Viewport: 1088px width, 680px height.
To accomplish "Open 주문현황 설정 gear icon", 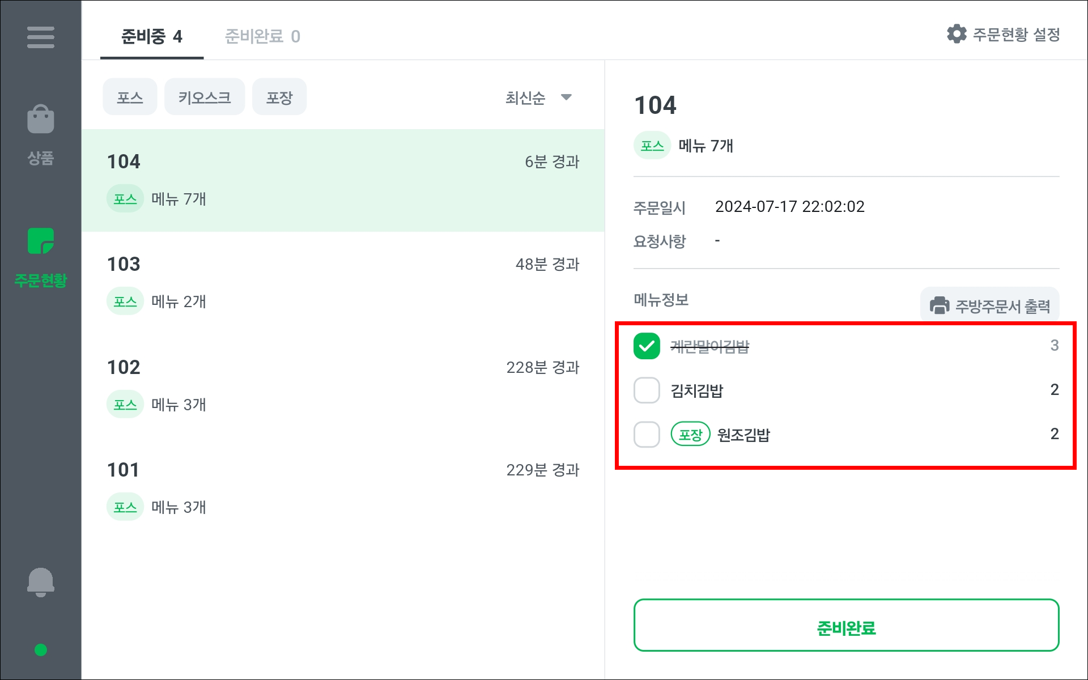I will pos(957,35).
